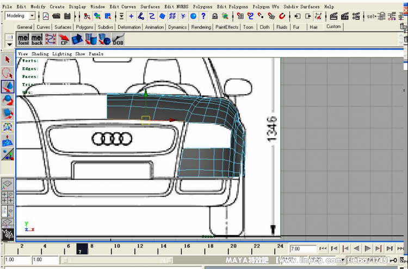Click the playback start time field
Screen dimensions: 408x269
pyautogui.click(x=45, y=259)
